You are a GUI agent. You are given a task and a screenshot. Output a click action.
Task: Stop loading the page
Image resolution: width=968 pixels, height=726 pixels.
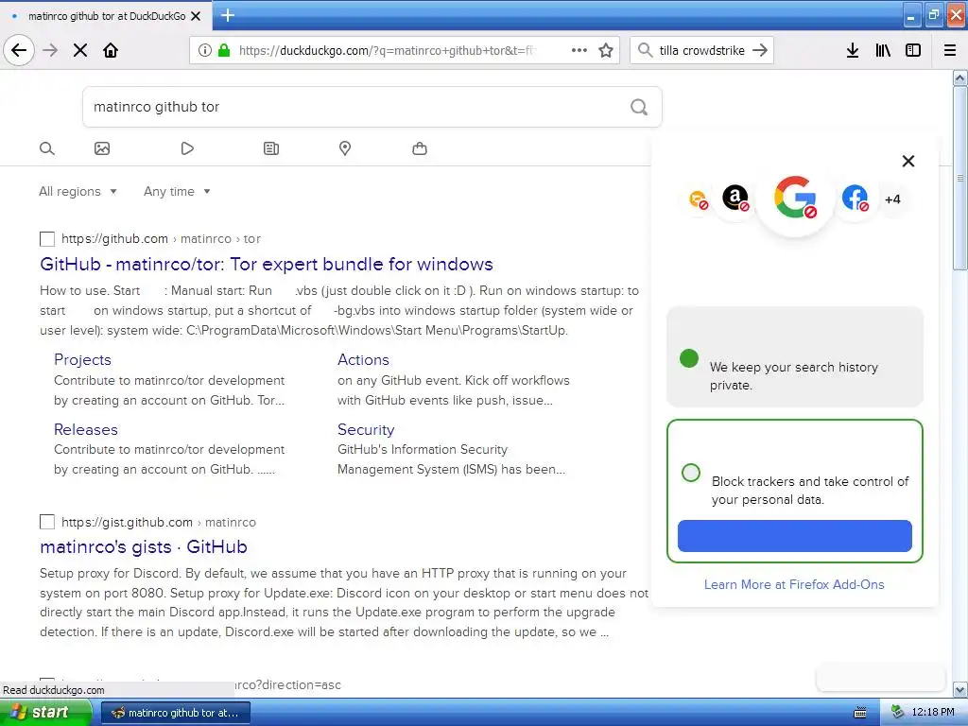(80, 50)
